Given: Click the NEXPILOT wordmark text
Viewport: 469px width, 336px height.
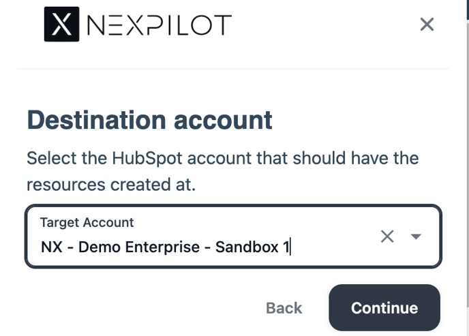Looking at the screenshot, I should pos(160,25).
